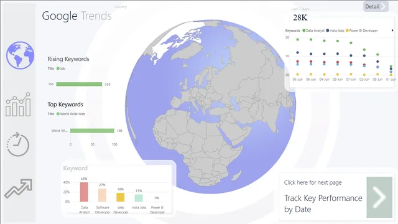
Task: Select the Software Developer 27% bar
Action: [x=102, y=195]
